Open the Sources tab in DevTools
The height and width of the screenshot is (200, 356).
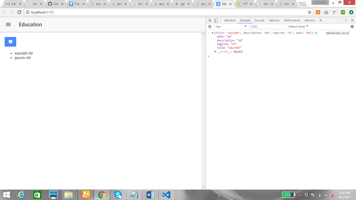[259, 20]
